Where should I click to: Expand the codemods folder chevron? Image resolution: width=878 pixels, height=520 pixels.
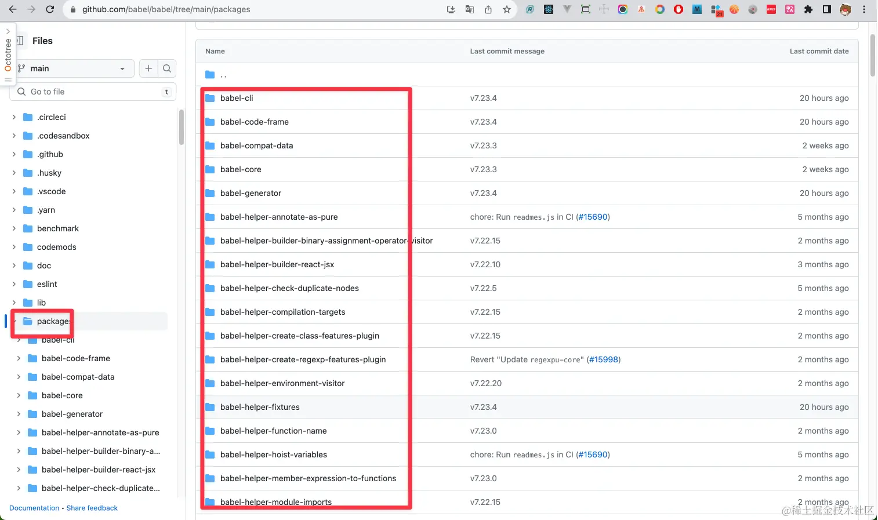pyautogui.click(x=14, y=247)
